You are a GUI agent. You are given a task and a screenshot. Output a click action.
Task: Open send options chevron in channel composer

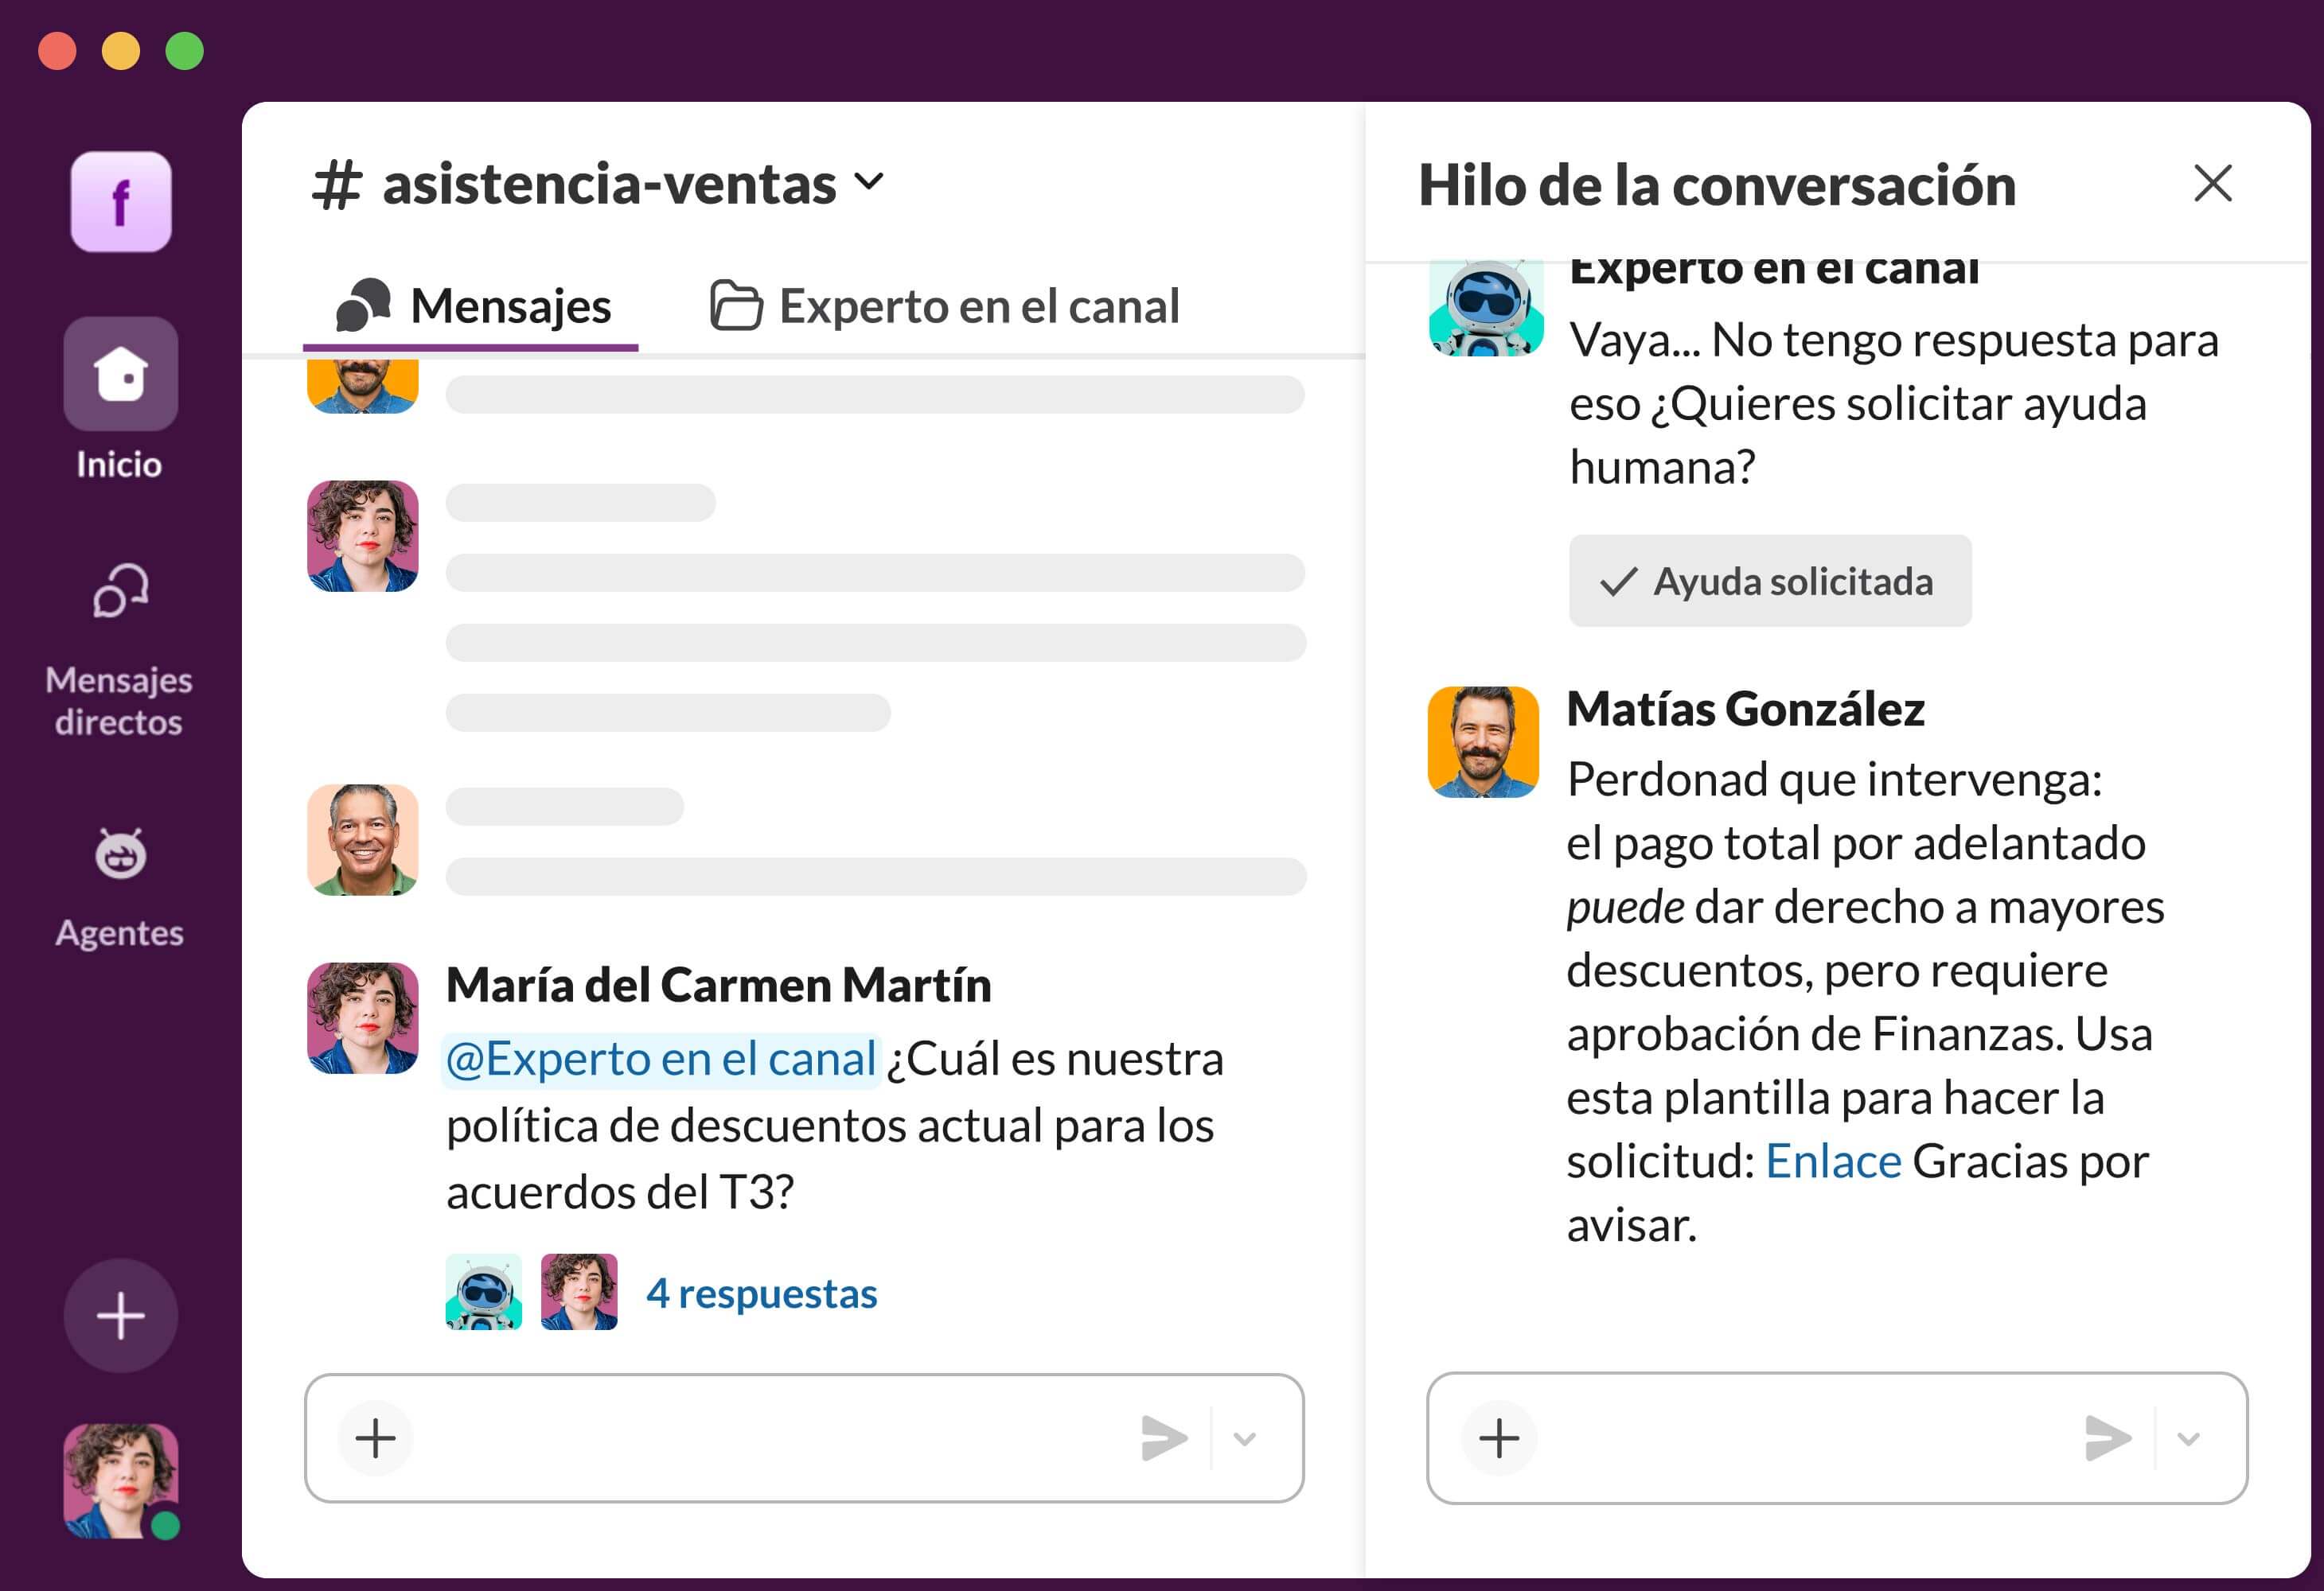[1244, 1438]
